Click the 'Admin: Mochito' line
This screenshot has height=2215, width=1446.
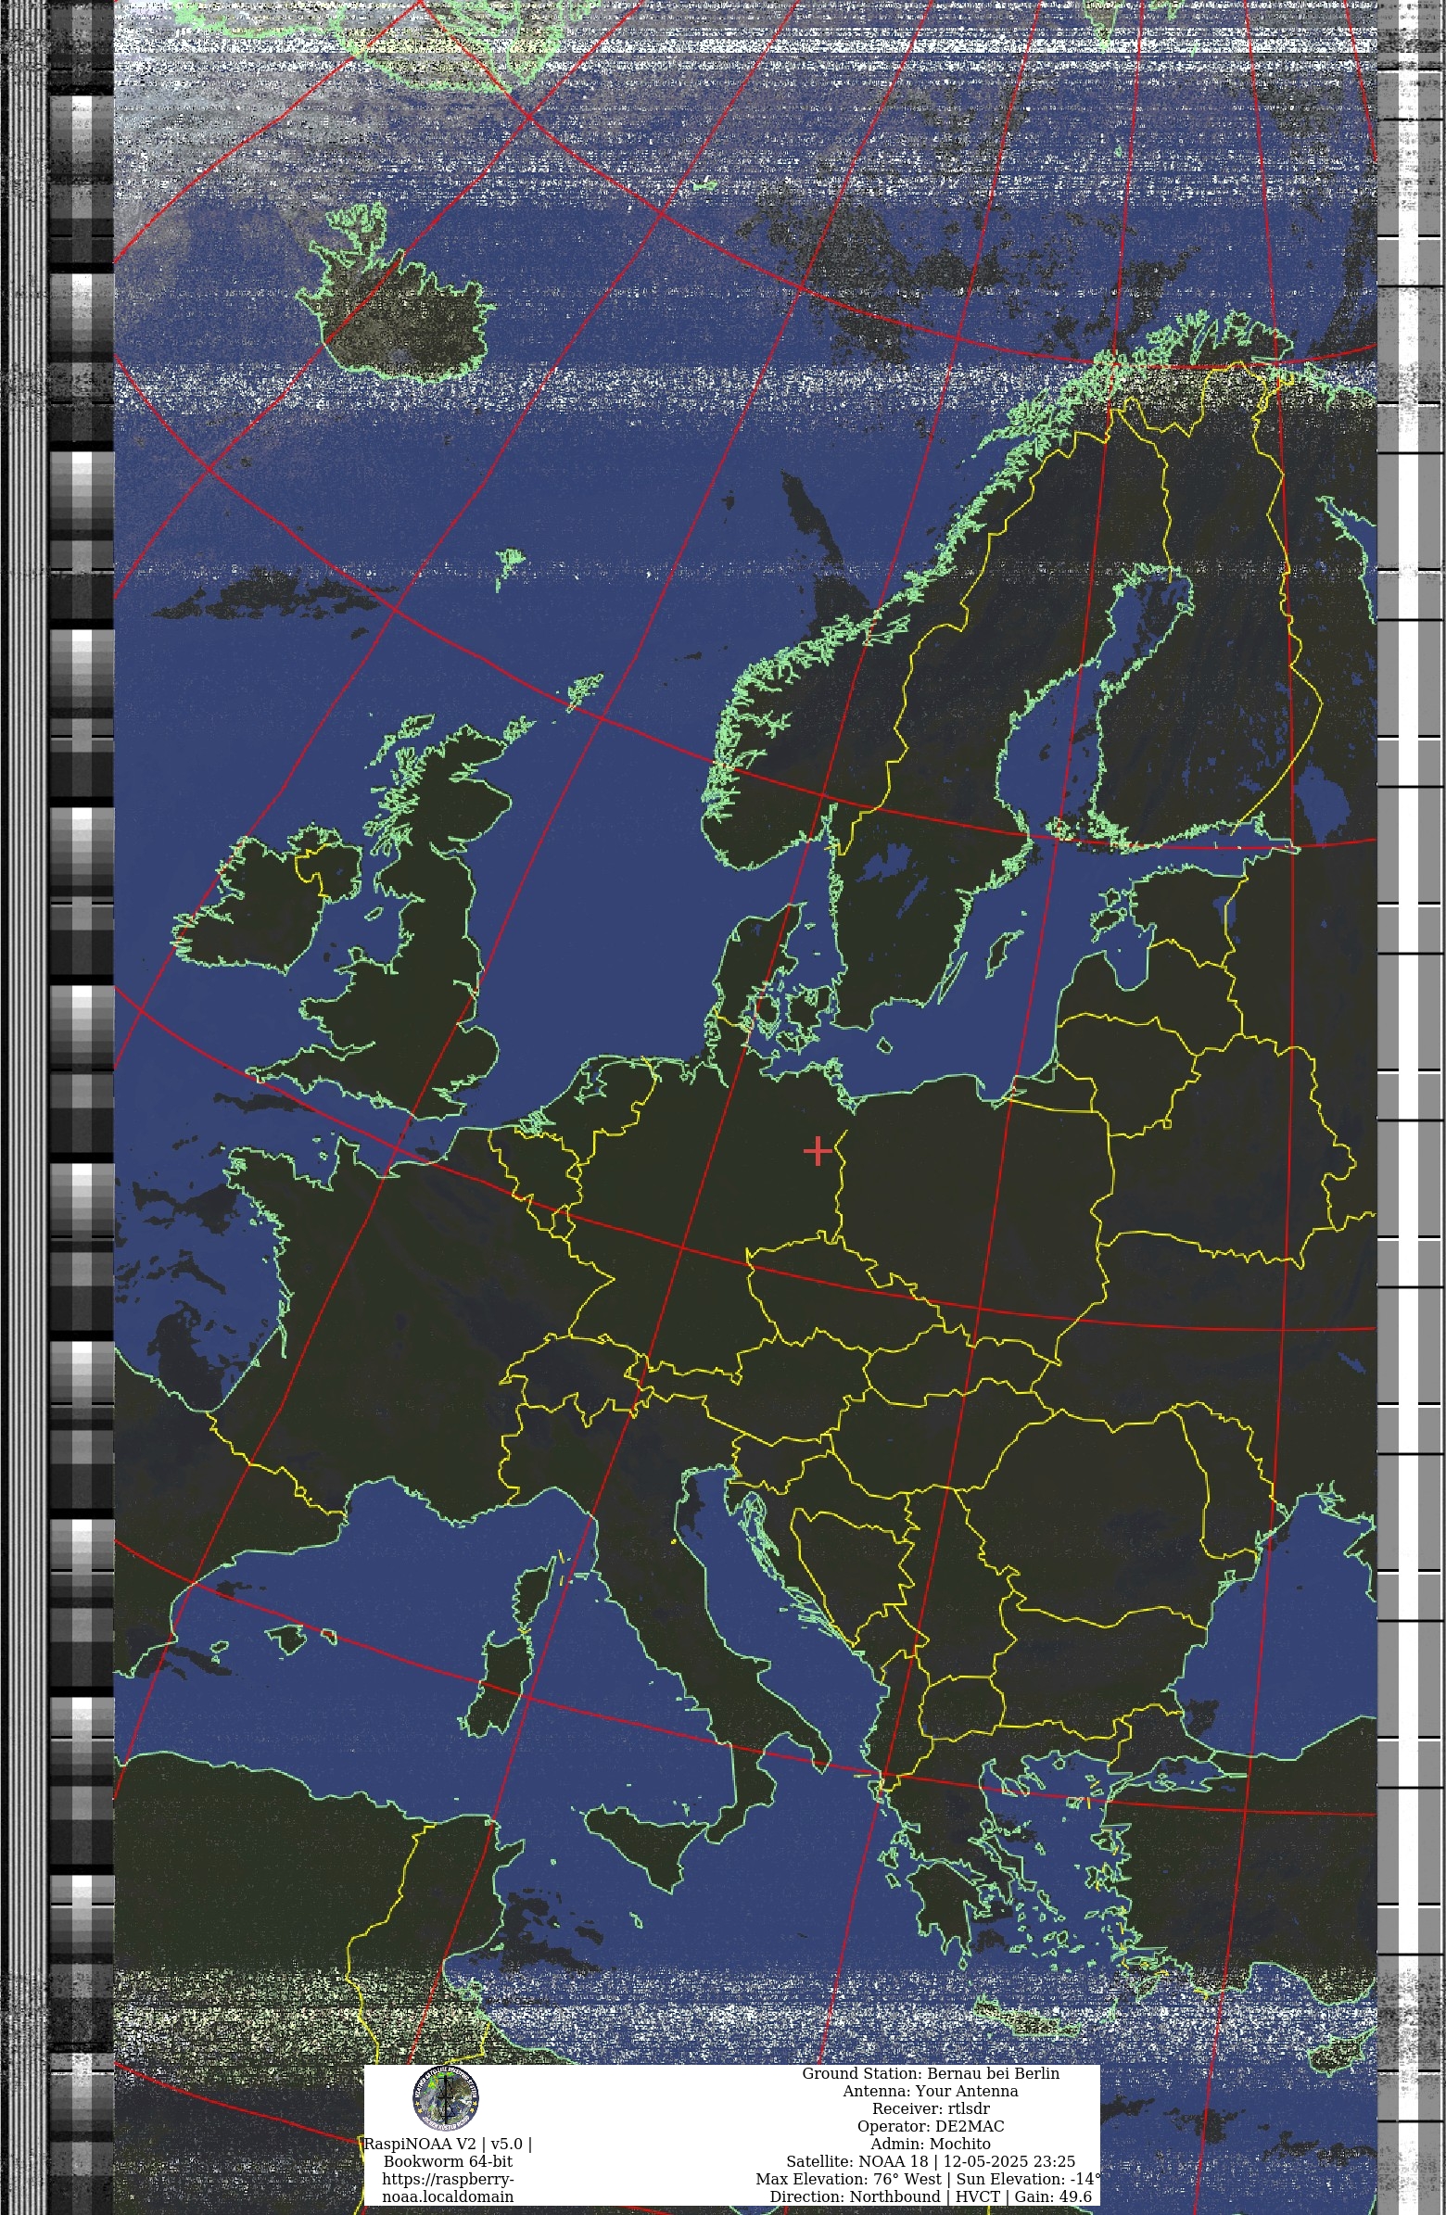(931, 2145)
